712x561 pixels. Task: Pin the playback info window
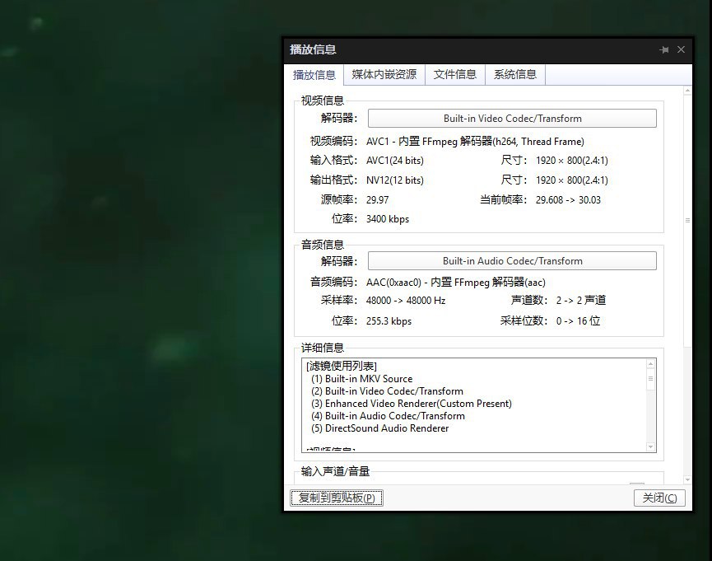tap(664, 50)
